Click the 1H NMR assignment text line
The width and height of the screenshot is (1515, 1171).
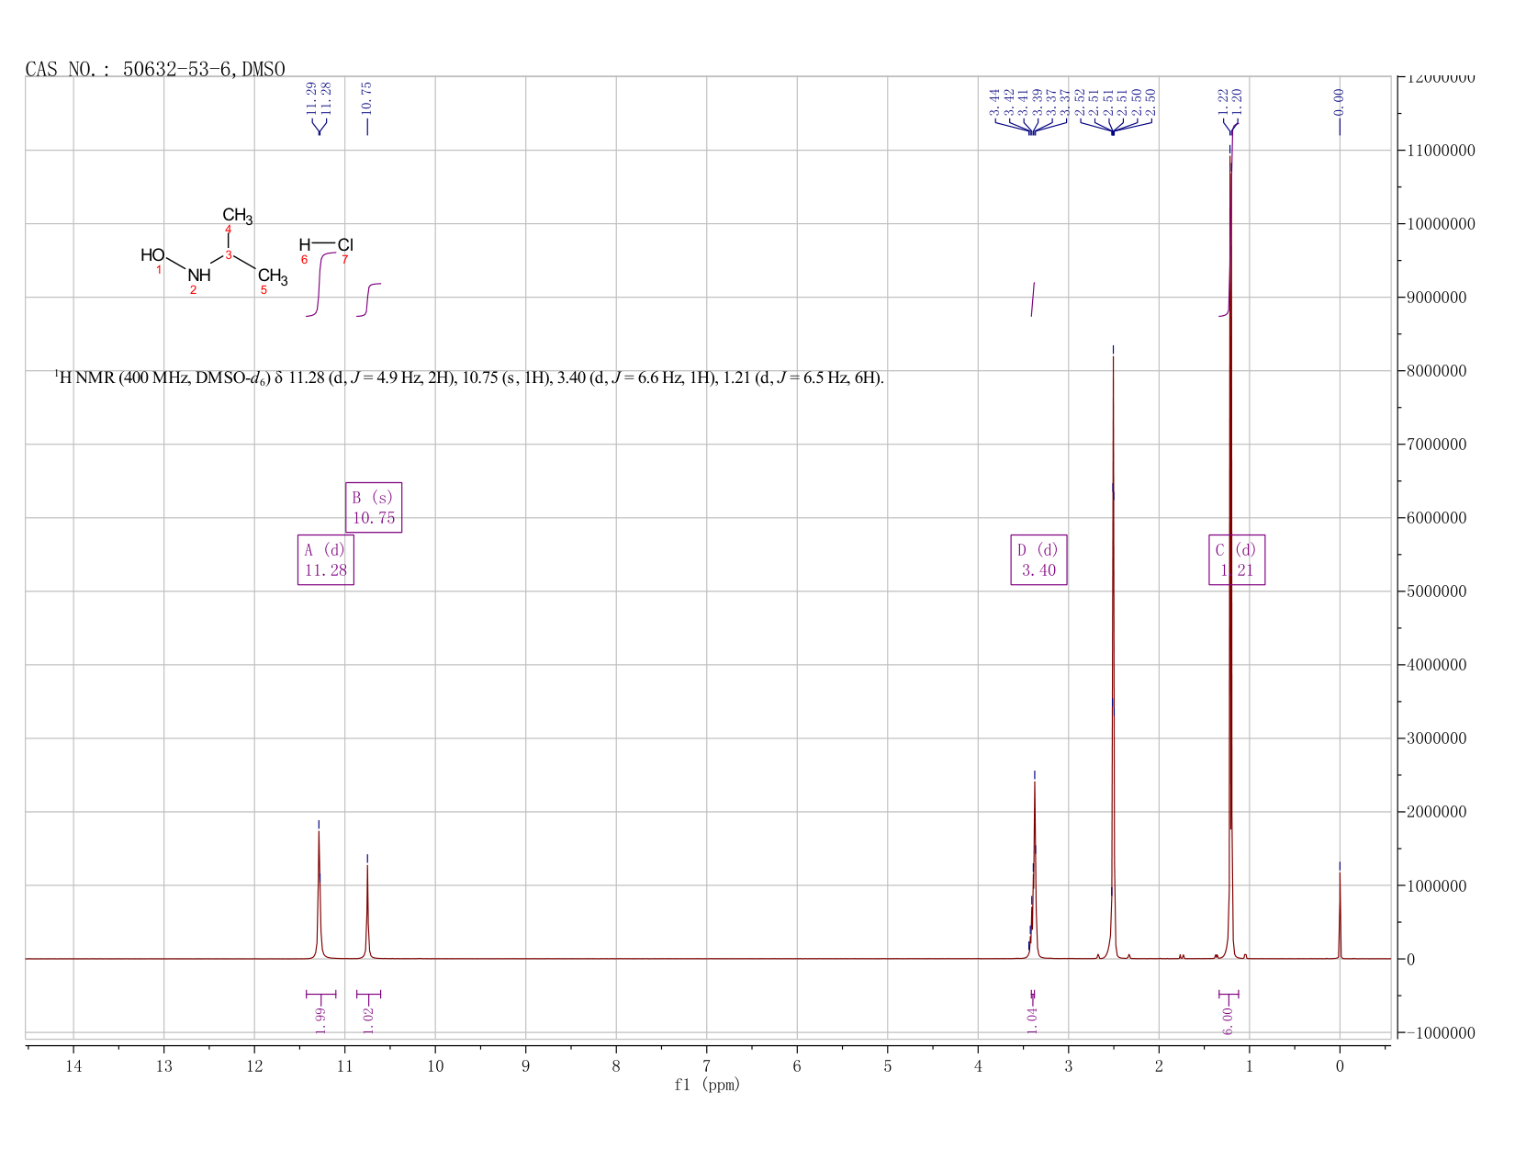pos(468,377)
